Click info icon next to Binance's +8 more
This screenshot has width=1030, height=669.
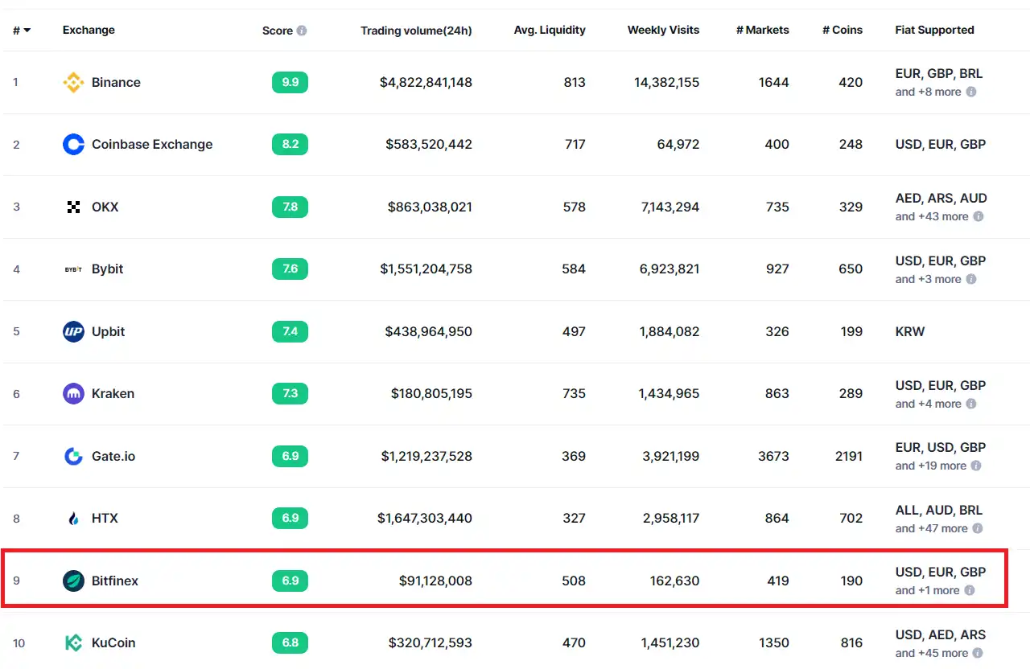point(971,92)
